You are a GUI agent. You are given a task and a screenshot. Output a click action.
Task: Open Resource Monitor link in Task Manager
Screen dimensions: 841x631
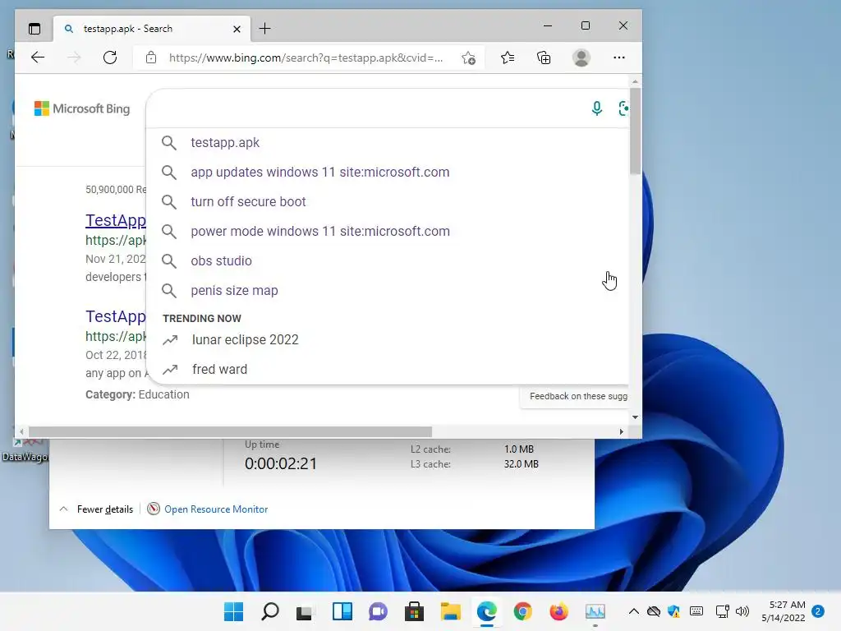click(216, 509)
